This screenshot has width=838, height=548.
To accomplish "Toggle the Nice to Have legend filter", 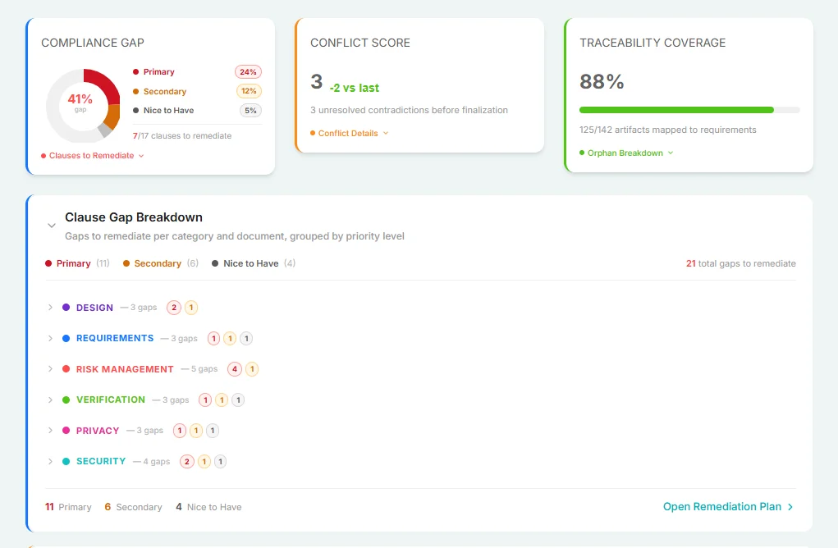I will coord(253,263).
